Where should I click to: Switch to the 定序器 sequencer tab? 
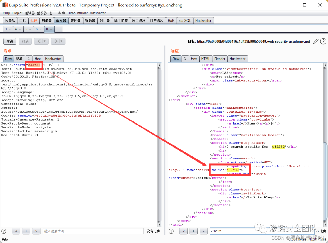click(76, 21)
